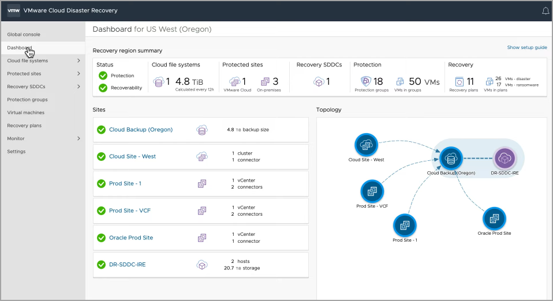553x301 pixels.
Task: Click VMs in groups icon
Action: click(x=400, y=82)
